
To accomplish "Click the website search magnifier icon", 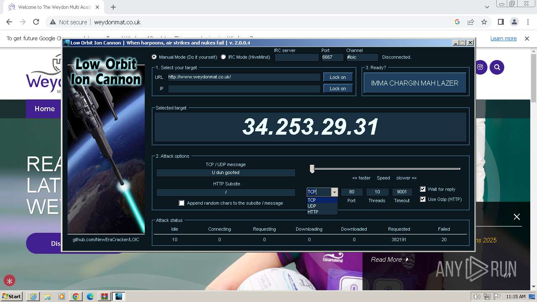I will pos(497,67).
